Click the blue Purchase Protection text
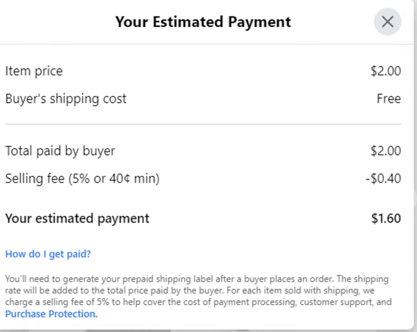 (x=51, y=314)
